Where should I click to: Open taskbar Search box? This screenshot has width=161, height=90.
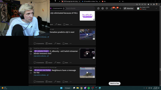tap(68, 88)
